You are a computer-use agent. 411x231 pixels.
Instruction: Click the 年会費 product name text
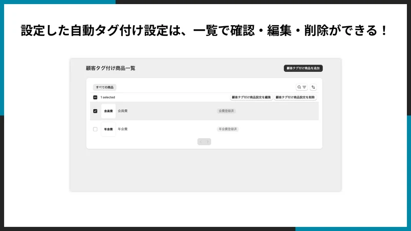tap(122, 129)
